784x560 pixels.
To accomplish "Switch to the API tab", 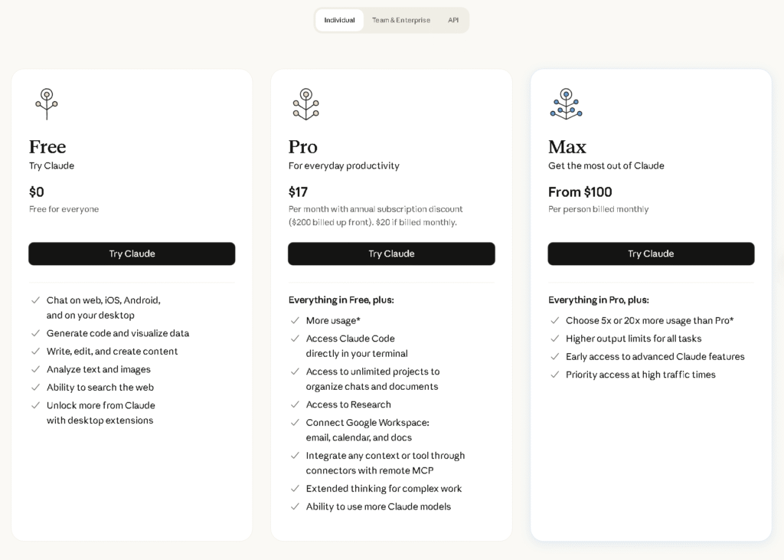I will click(x=453, y=20).
